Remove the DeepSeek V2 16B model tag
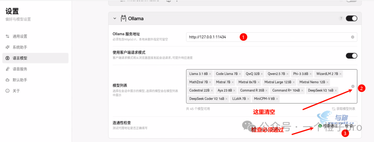This screenshot has width=374, height=142. (336, 90)
